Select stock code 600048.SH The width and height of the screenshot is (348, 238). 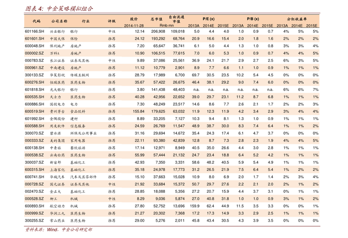point(34,46)
